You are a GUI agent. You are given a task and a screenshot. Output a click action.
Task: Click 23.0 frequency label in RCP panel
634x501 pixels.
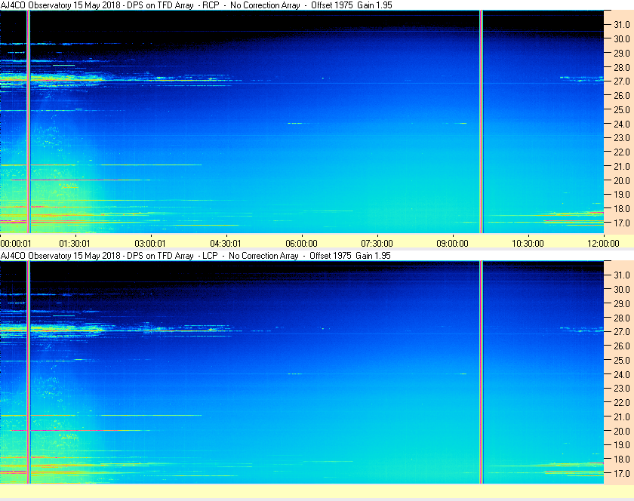622,138
